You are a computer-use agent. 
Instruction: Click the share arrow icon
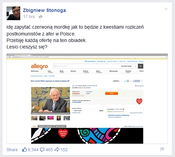pos(57,149)
